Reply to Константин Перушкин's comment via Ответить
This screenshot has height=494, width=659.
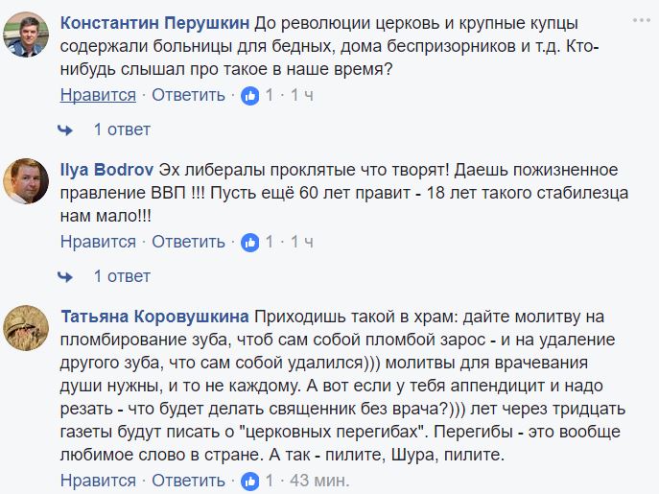coord(188,95)
